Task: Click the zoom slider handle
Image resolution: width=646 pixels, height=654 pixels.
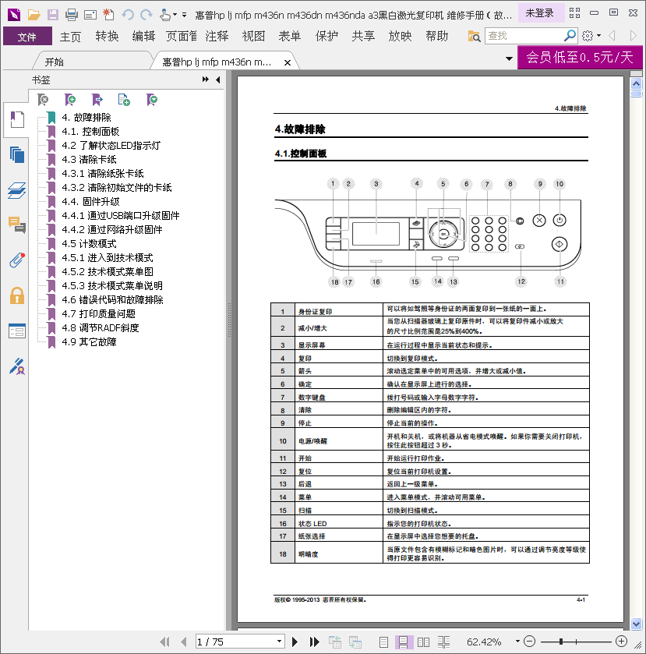Action: [x=561, y=642]
